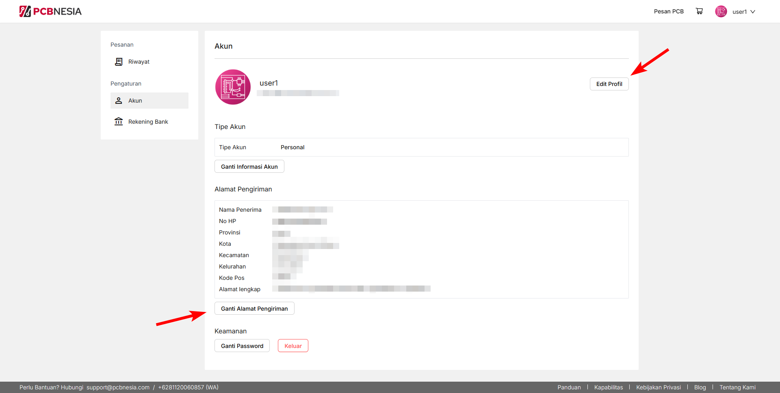
Task: Click the 'Alamat Pengiriman' section heading
Action: [243, 189]
